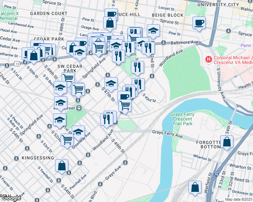Click the Locust St street label

click(166, 8)
